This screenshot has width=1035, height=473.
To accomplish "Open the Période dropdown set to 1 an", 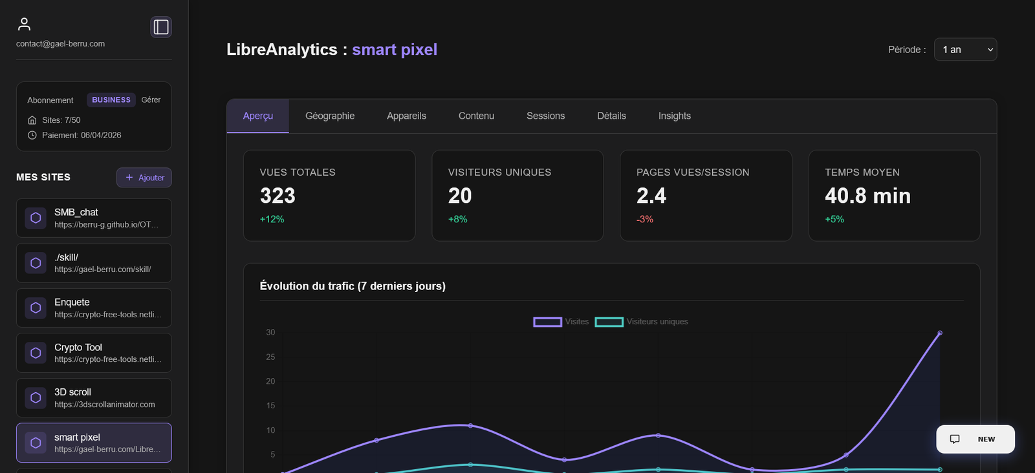I will [x=965, y=50].
